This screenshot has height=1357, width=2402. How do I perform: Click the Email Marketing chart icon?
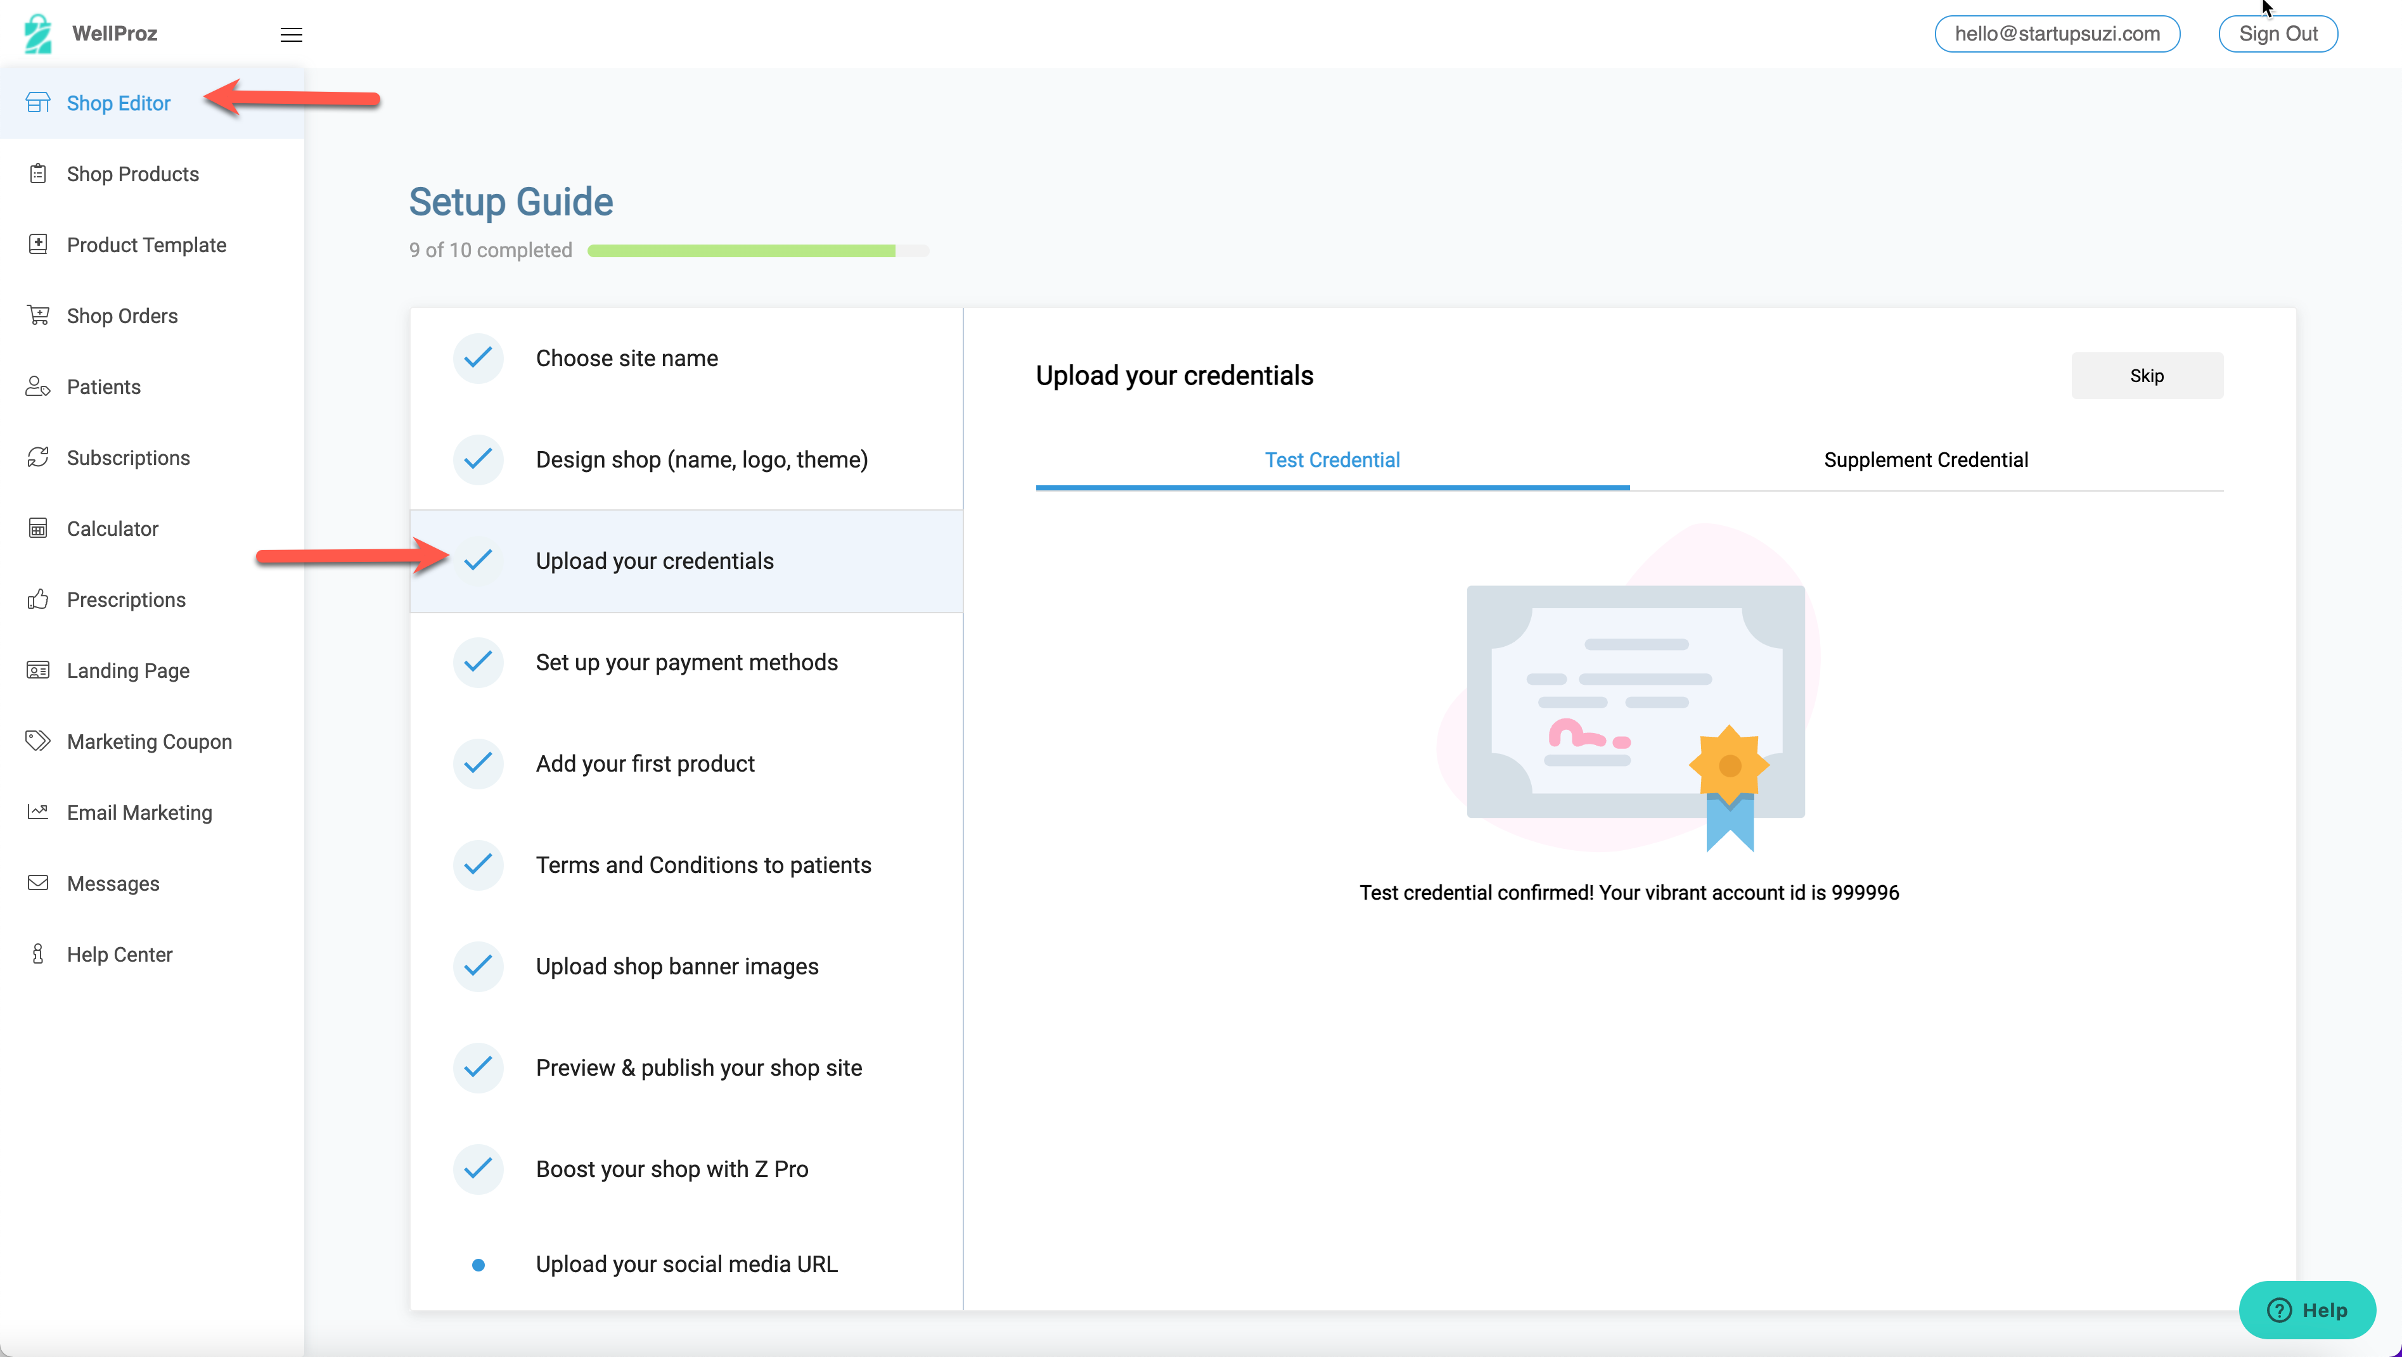[37, 812]
